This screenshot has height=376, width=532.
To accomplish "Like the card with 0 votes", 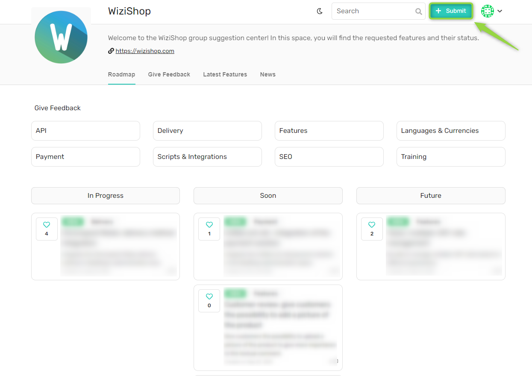I will pos(209,301).
